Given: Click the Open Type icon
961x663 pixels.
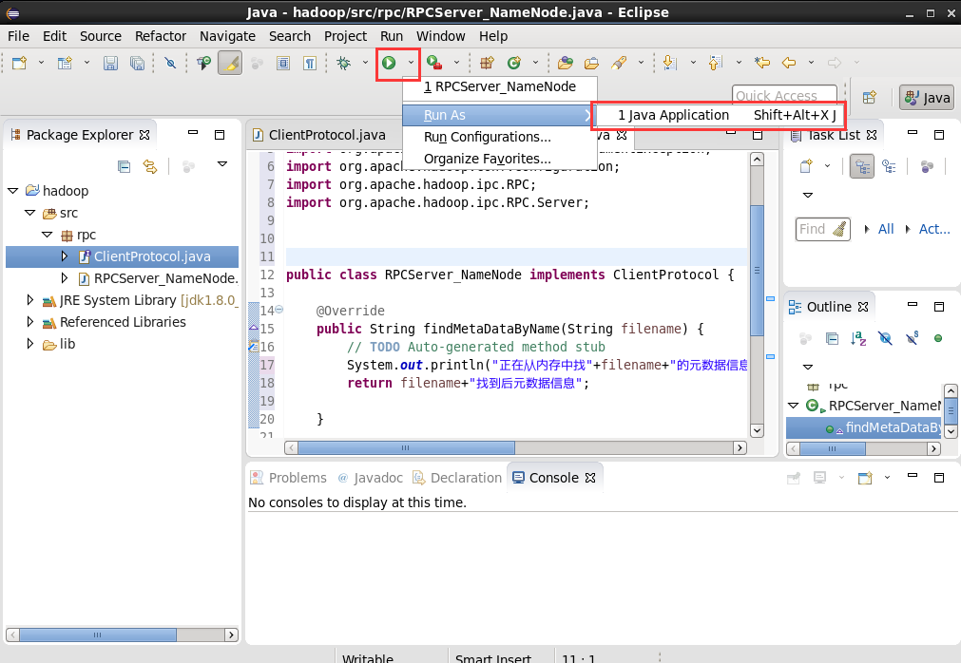Looking at the screenshot, I should (x=565, y=63).
